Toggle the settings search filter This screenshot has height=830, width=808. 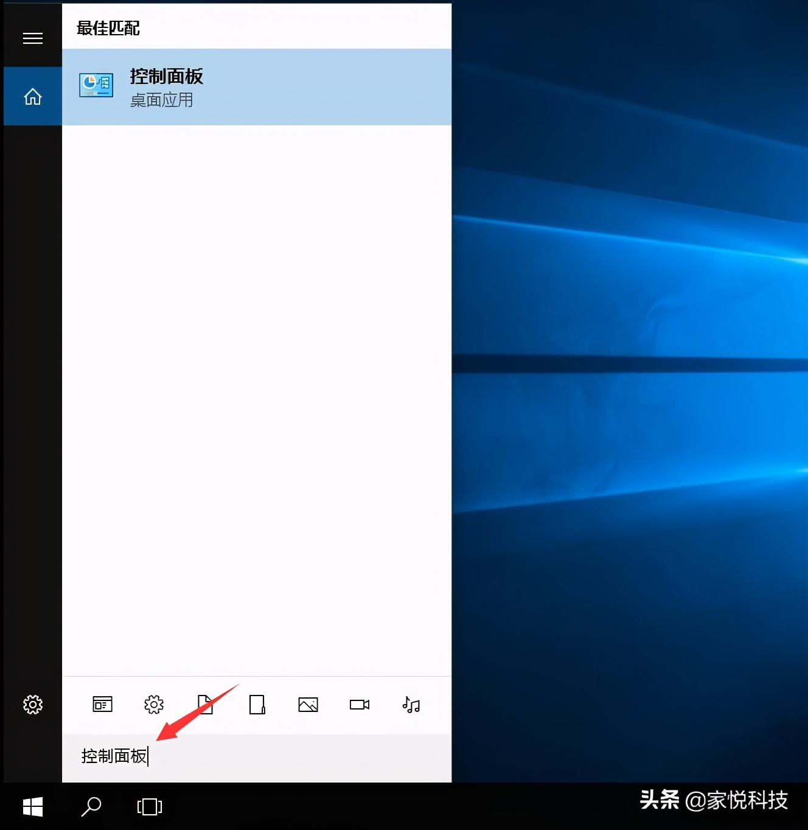click(x=154, y=705)
